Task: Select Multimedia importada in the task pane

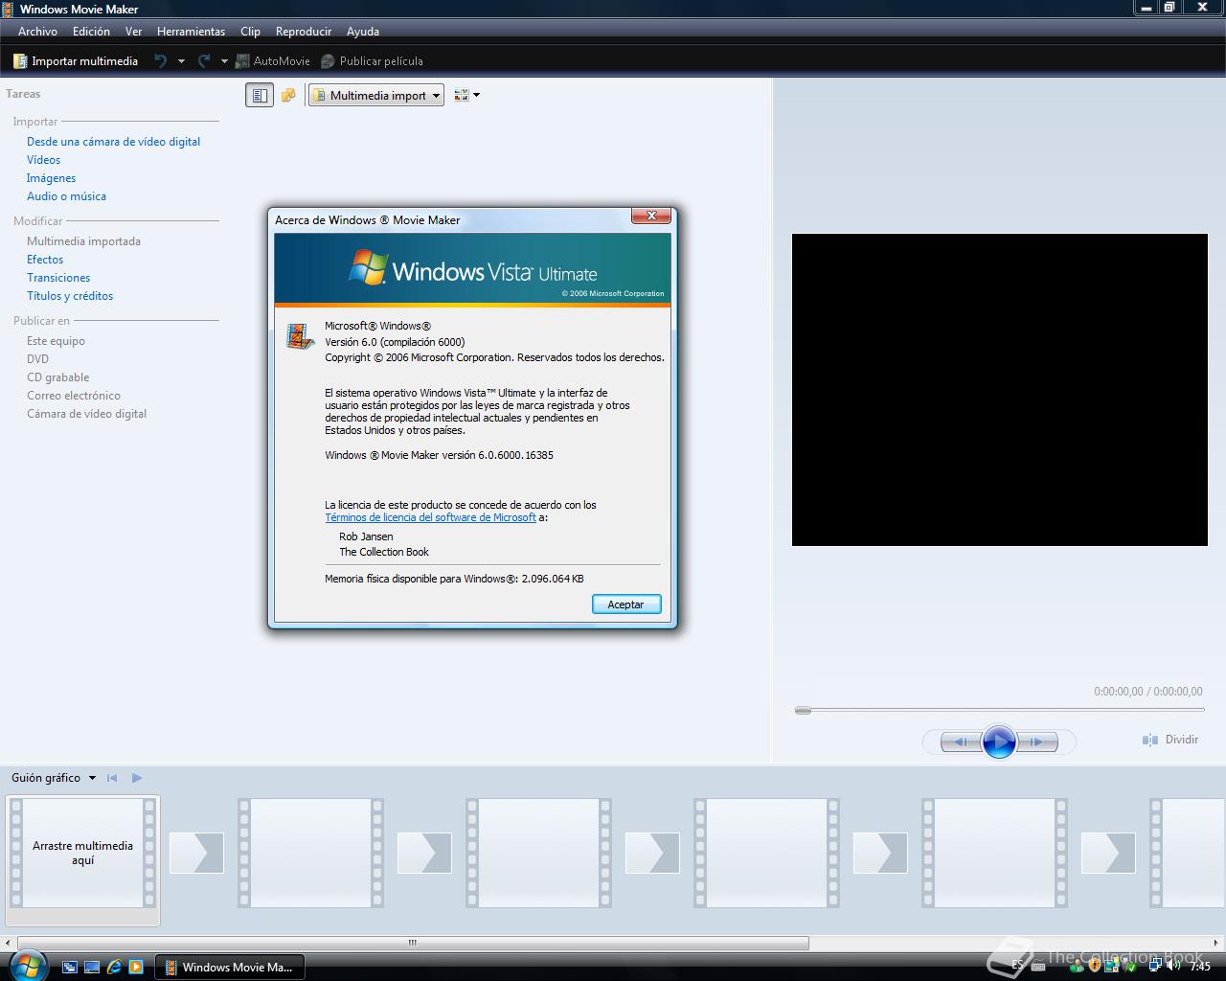Action: coord(83,240)
